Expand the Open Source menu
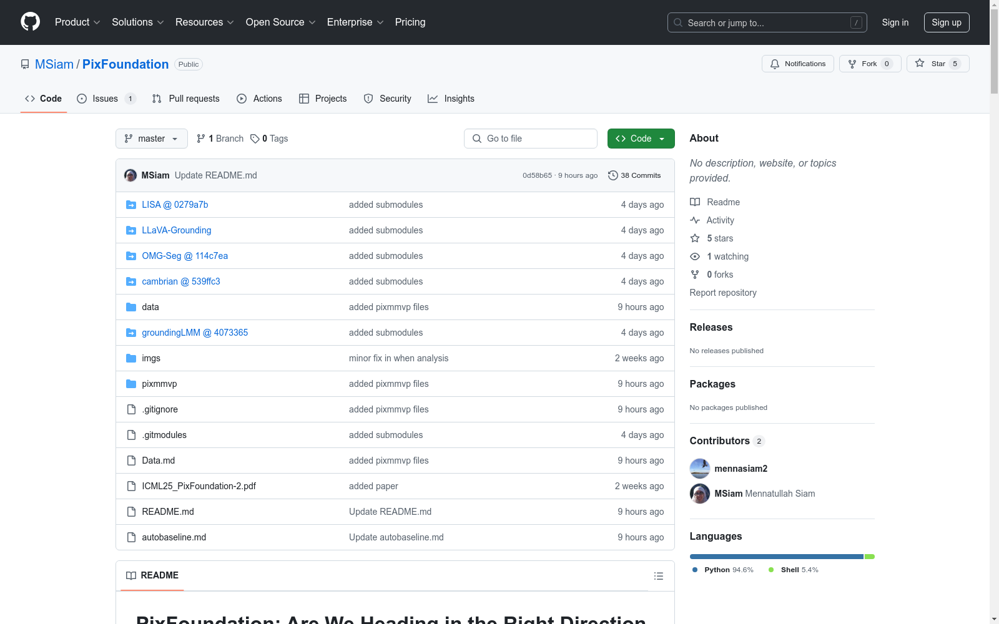The height and width of the screenshot is (624, 999). [281, 22]
